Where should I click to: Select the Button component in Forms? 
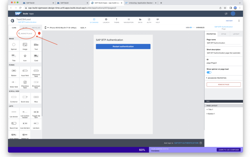14,72
